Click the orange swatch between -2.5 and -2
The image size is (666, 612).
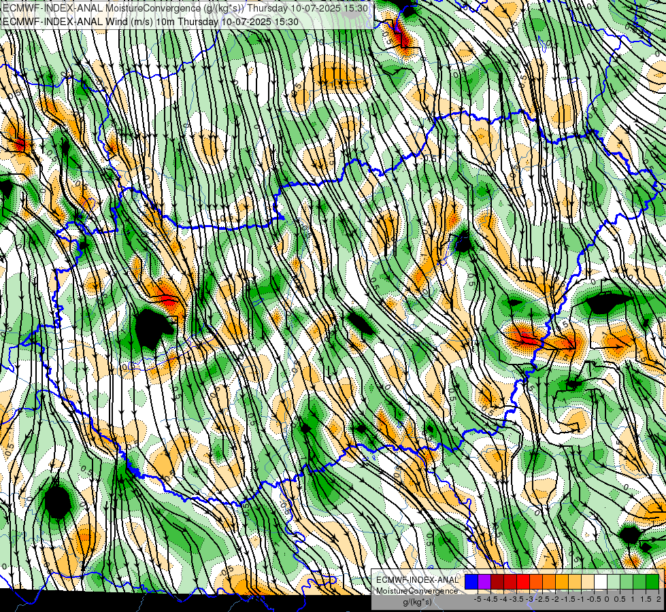549,582
